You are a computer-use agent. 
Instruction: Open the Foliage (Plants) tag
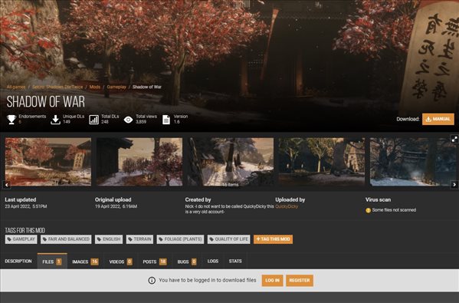click(180, 239)
